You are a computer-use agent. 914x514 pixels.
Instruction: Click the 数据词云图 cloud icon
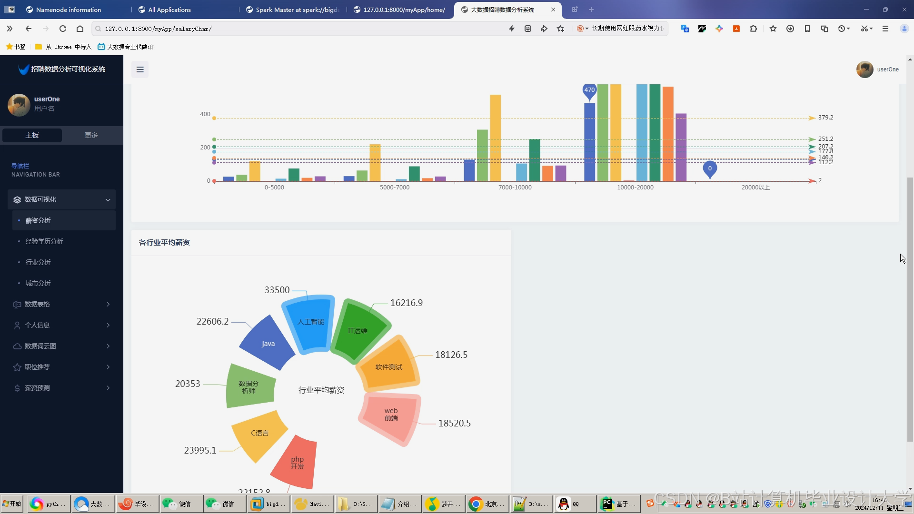[x=17, y=346]
